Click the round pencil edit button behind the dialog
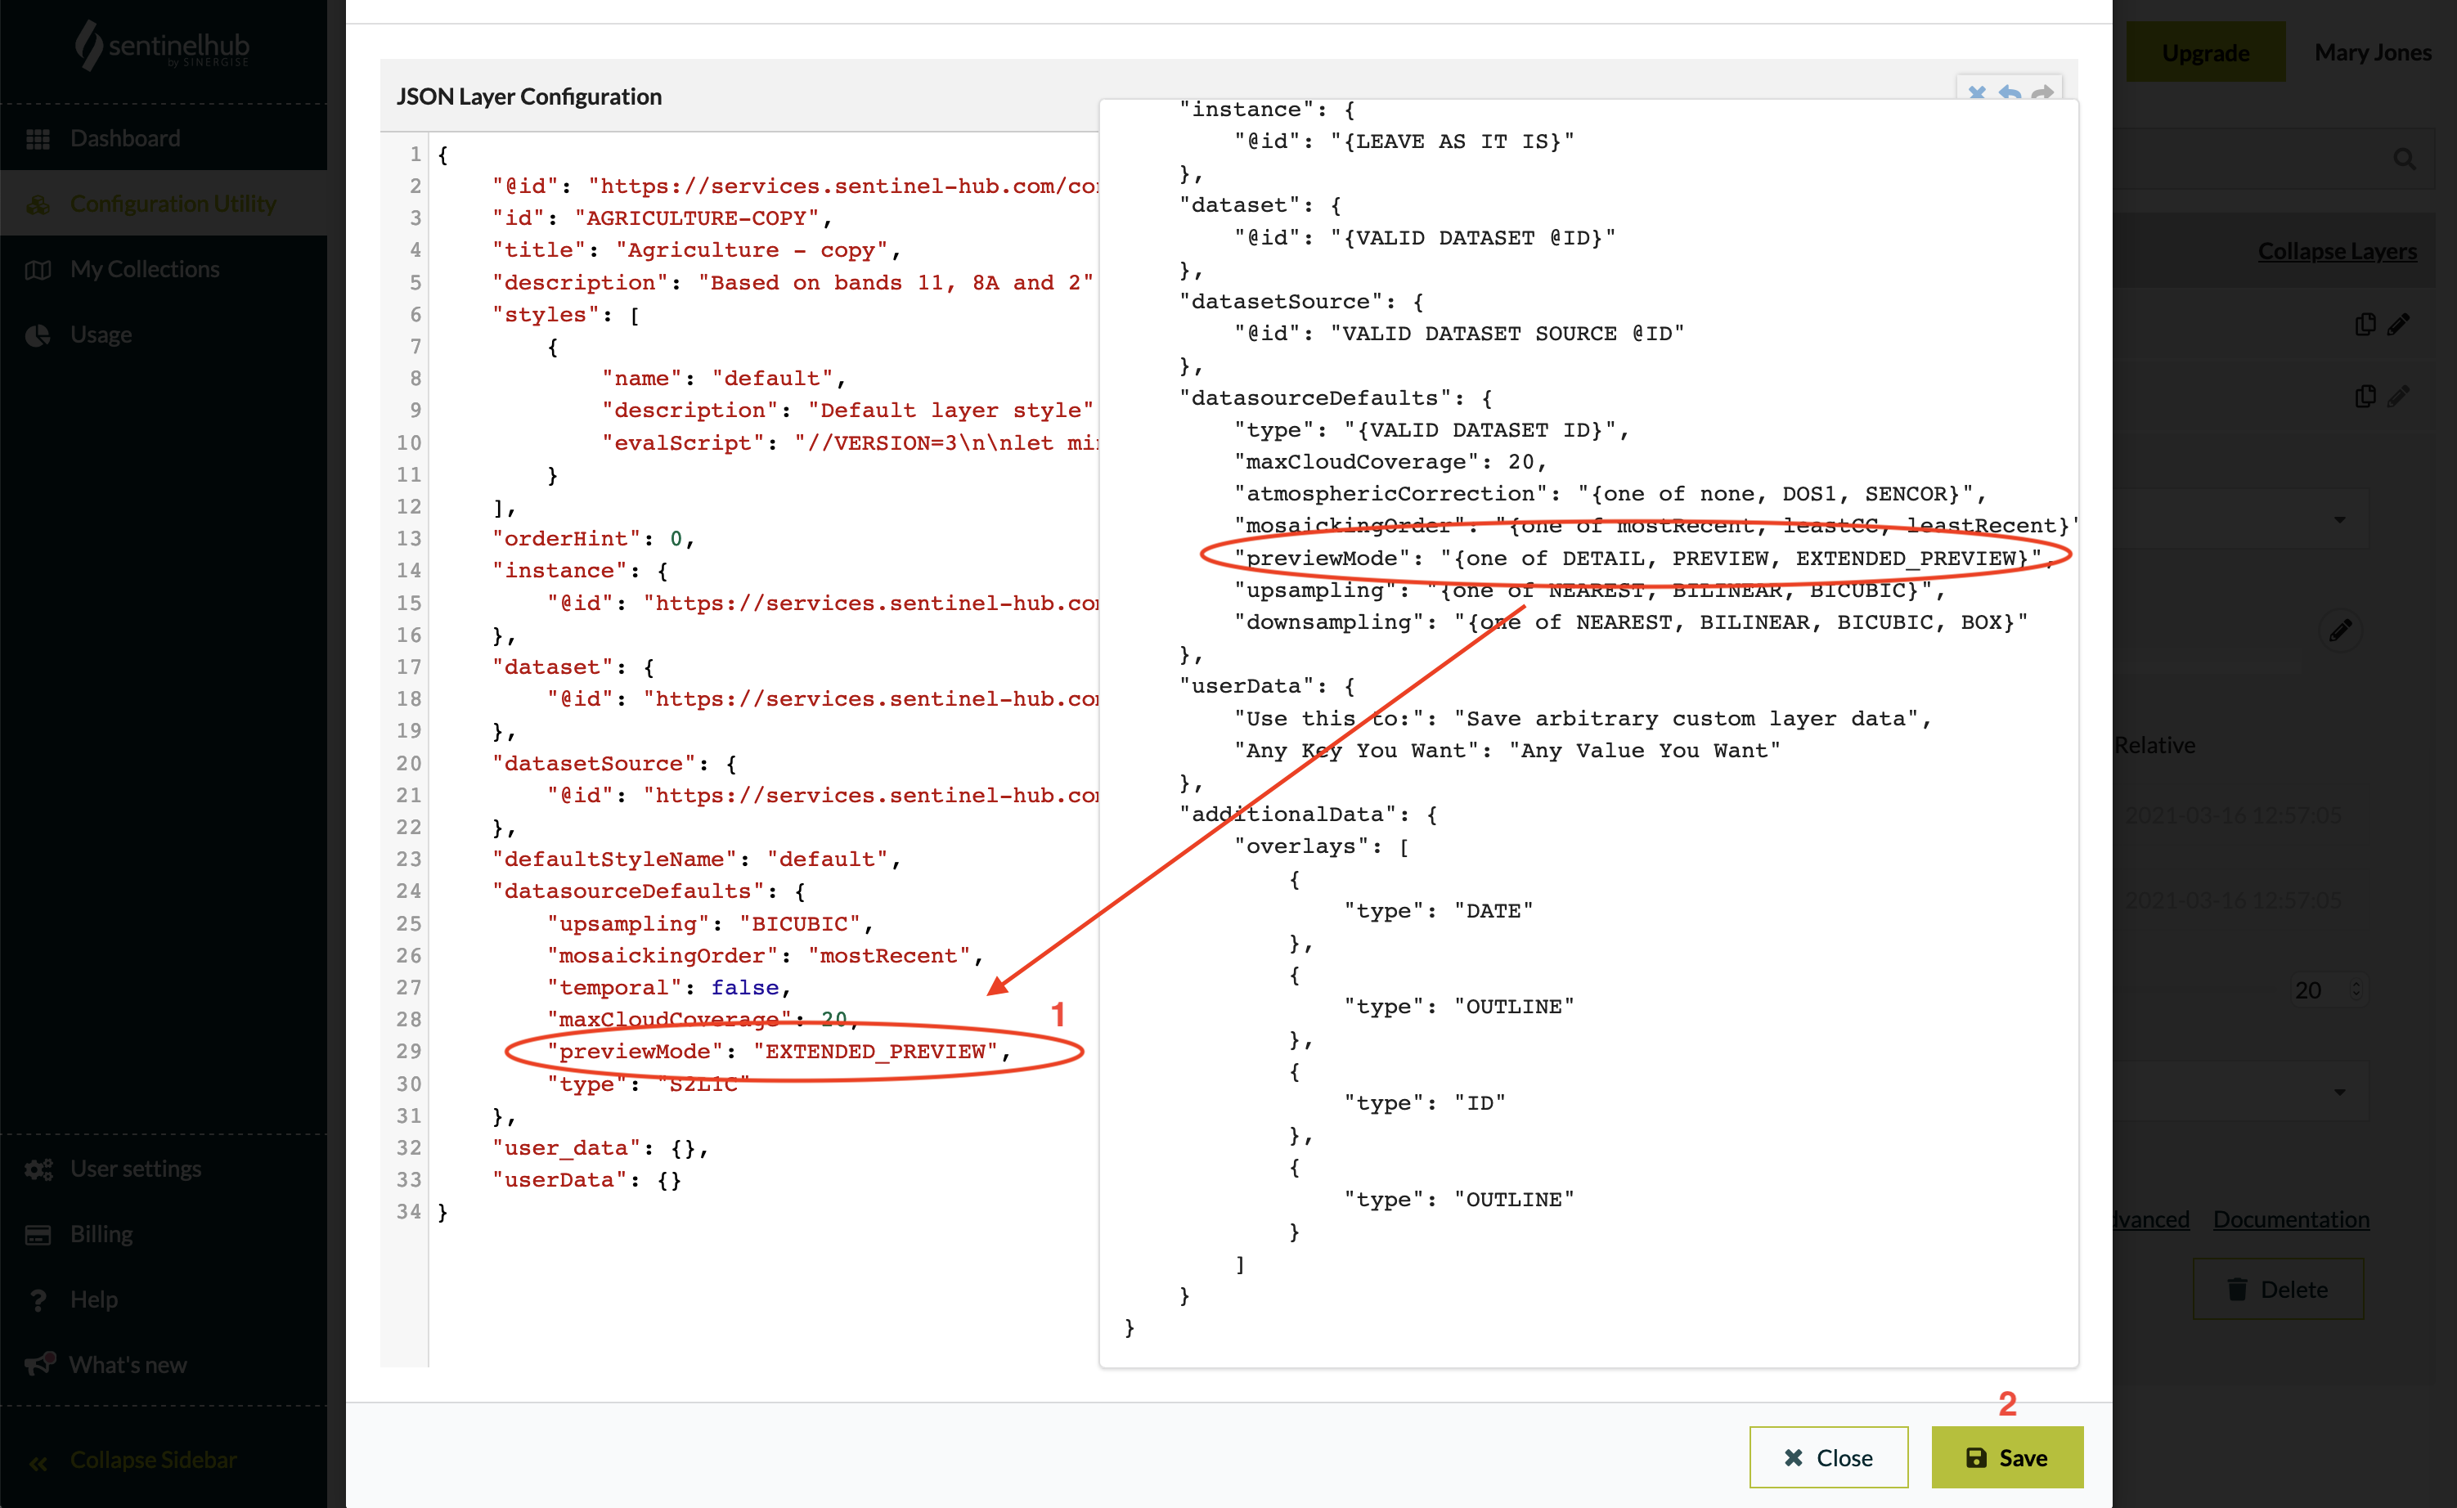The height and width of the screenshot is (1508, 2457). 2340,631
